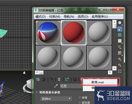The image size is (132, 104).
Task: Open the 选项(O) menu
Action: [83, 17]
